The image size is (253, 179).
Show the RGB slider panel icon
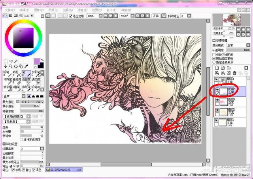(x=11, y=16)
